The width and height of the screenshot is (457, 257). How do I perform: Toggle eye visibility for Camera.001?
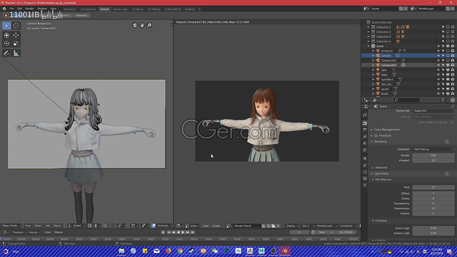point(438,60)
